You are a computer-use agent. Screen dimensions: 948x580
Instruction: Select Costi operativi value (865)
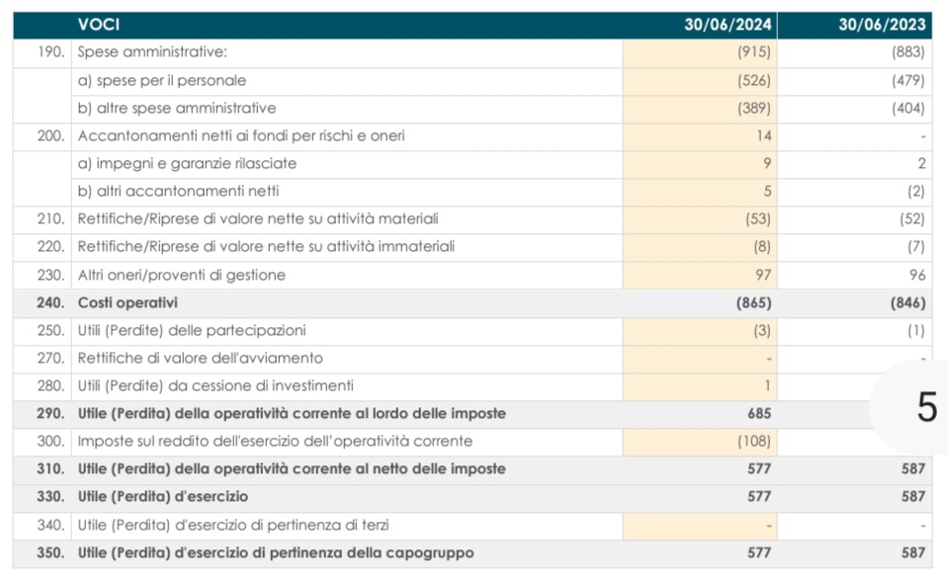coord(754,302)
